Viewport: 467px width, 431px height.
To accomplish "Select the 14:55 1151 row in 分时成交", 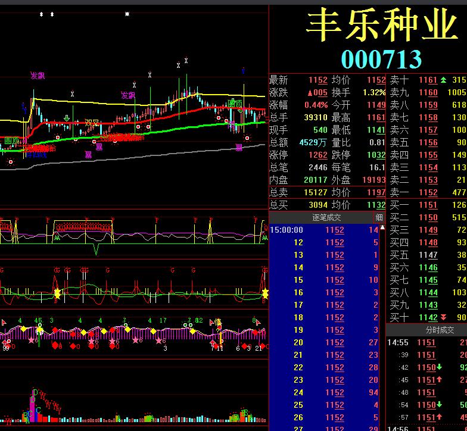I will tap(426, 343).
